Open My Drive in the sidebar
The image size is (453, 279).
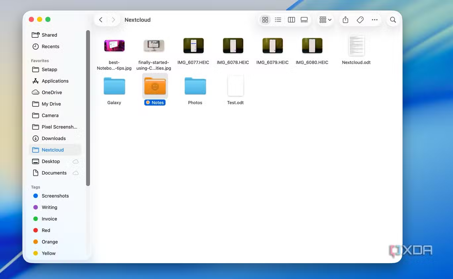pyautogui.click(x=55, y=104)
